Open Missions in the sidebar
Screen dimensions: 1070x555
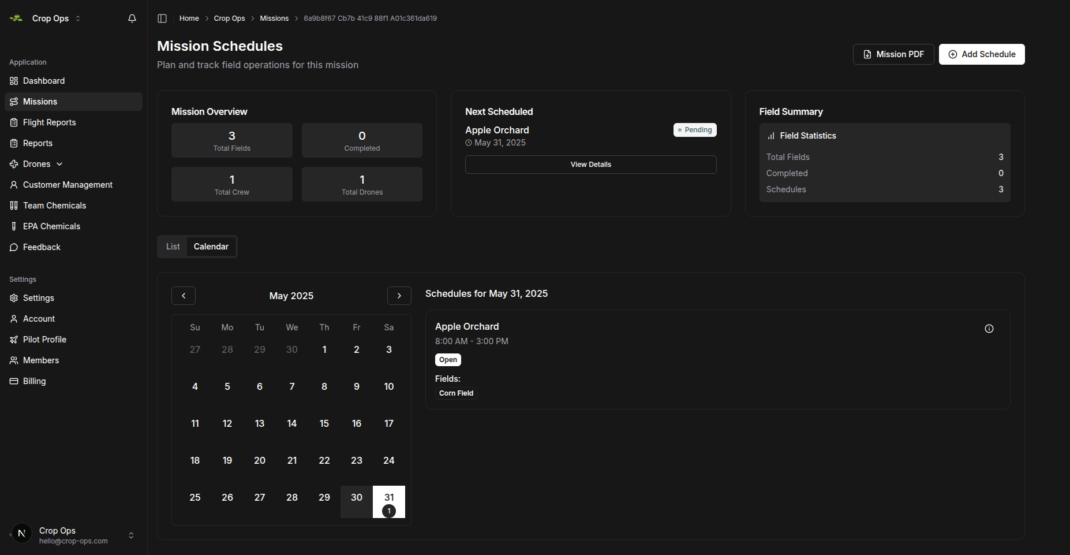[73, 102]
